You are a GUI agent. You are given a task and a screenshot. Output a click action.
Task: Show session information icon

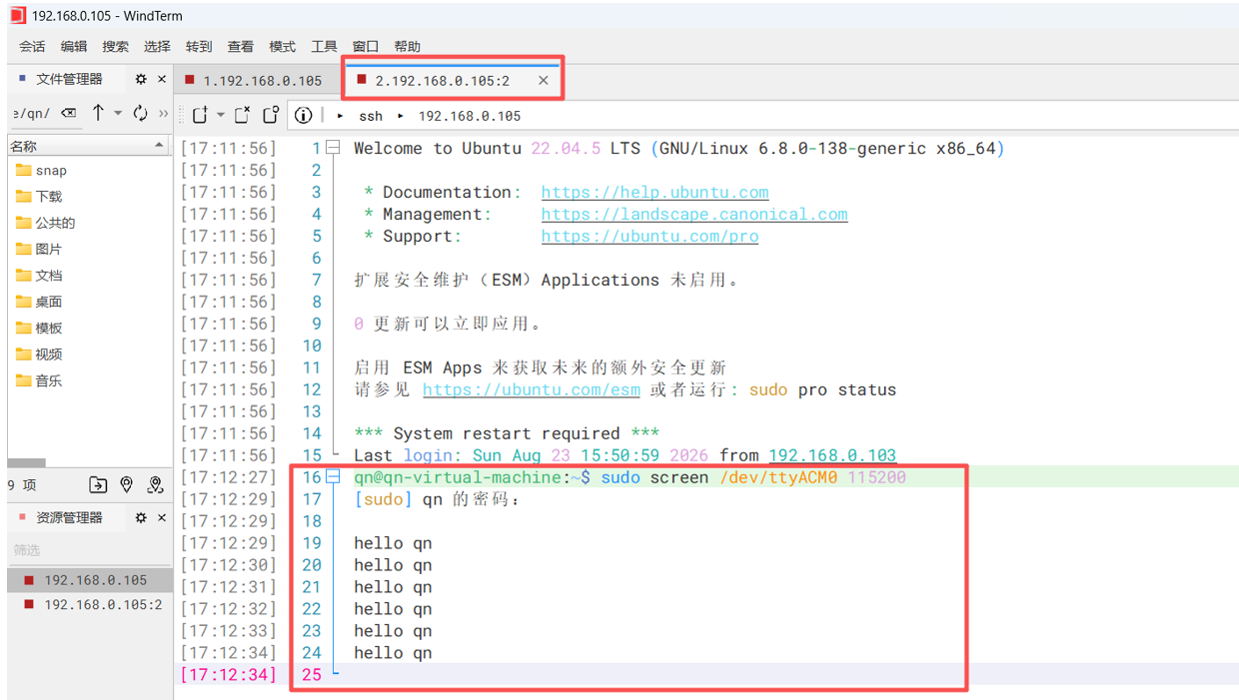303,116
